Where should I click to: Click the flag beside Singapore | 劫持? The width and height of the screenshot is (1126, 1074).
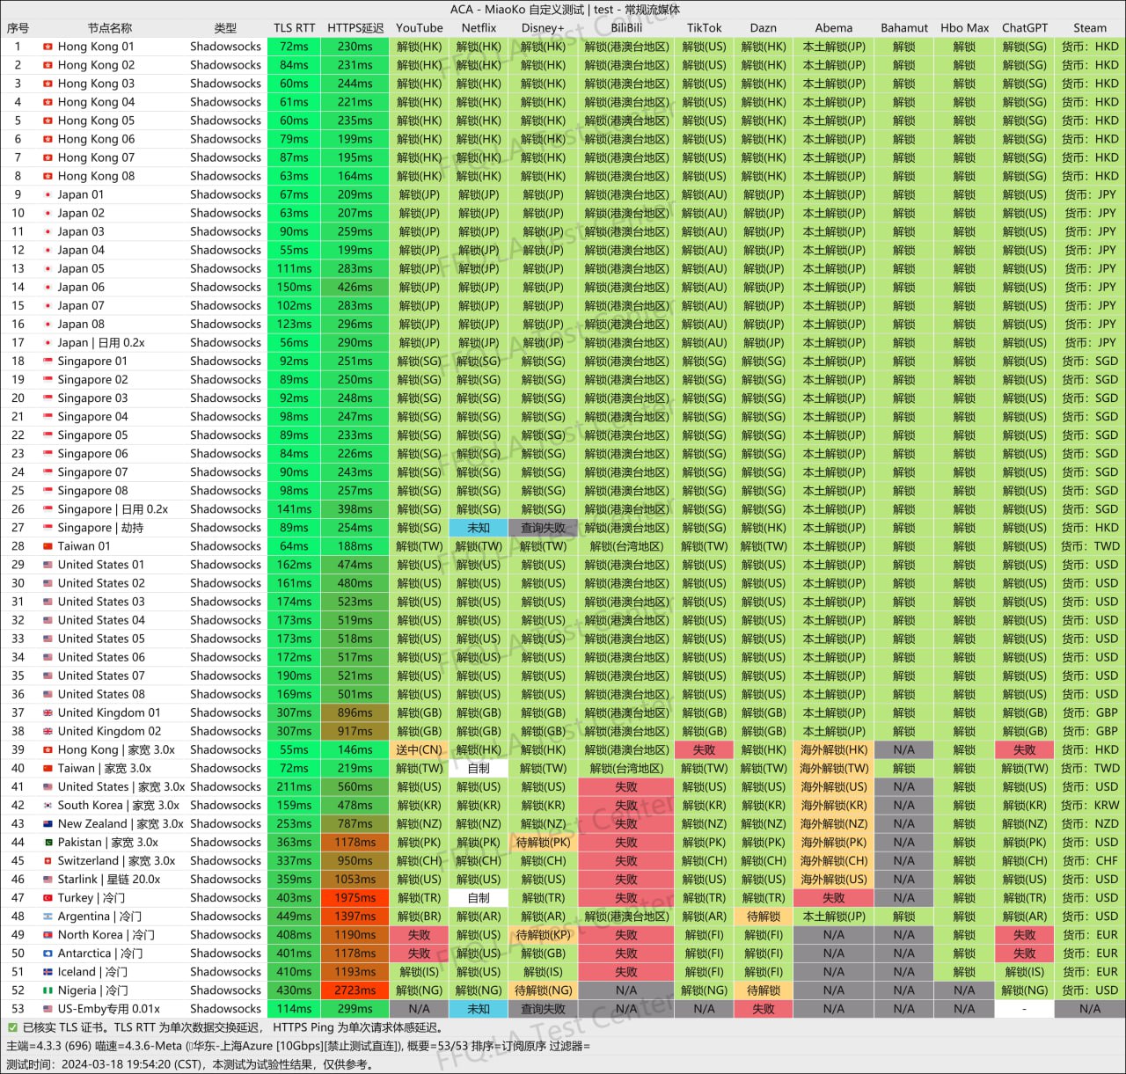48,528
